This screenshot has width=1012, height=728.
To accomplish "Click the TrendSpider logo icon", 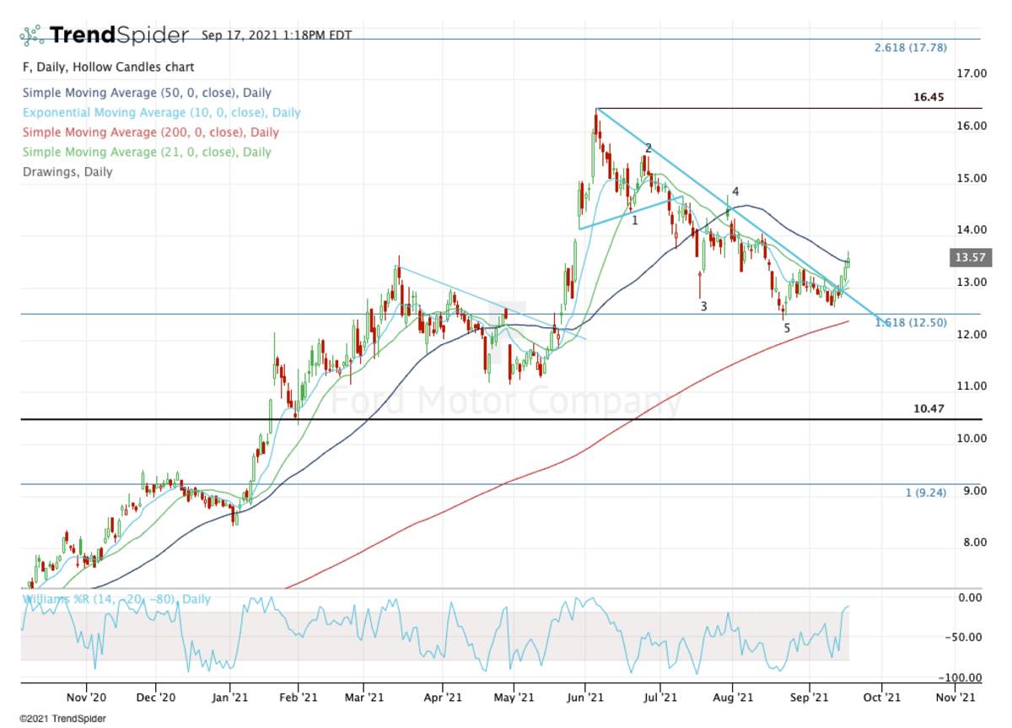I will [32, 35].
